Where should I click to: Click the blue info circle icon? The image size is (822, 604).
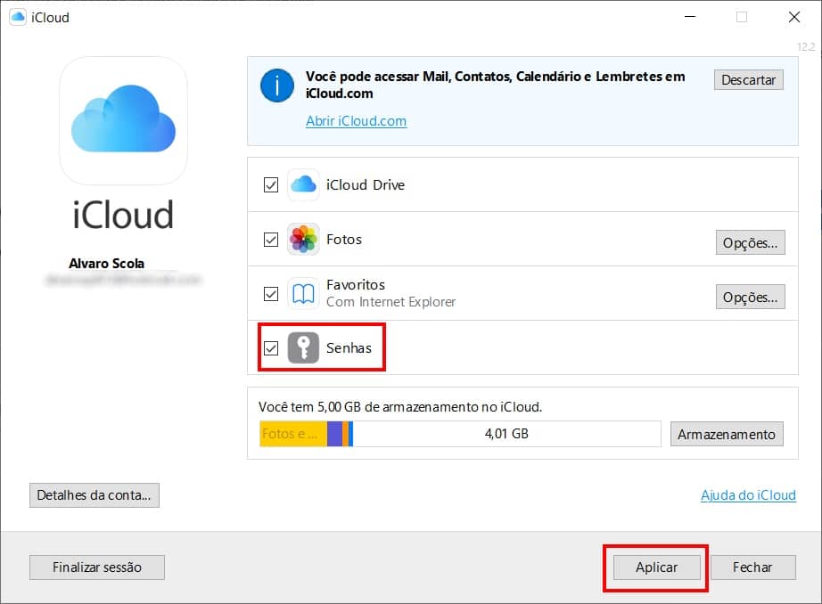pyautogui.click(x=276, y=85)
